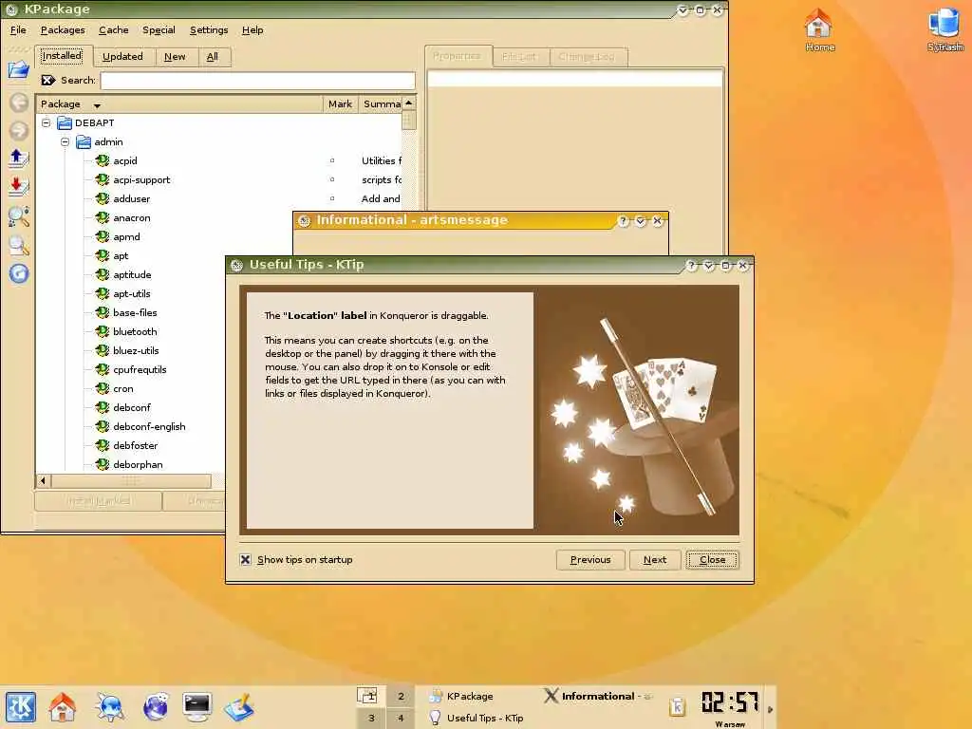The height and width of the screenshot is (729, 972).
Task: Click the horizontal scrollbar left arrow
Action: pyautogui.click(x=43, y=480)
